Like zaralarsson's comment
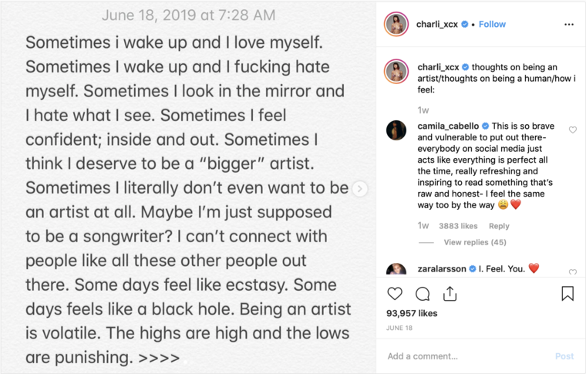 tap(573, 272)
